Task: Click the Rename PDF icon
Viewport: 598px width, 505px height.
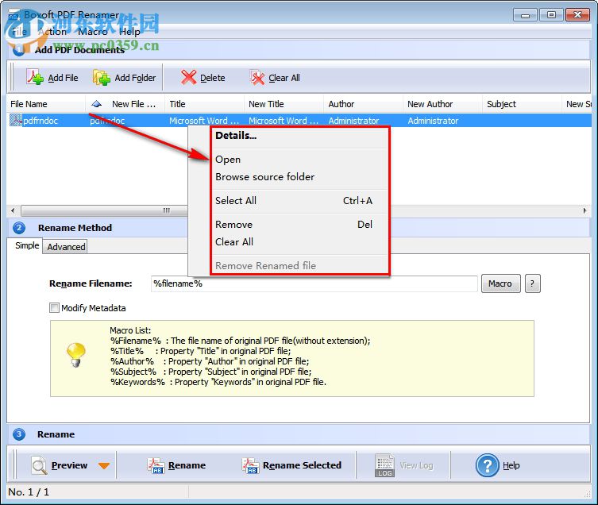Action: pyautogui.click(x=156, y=465)
